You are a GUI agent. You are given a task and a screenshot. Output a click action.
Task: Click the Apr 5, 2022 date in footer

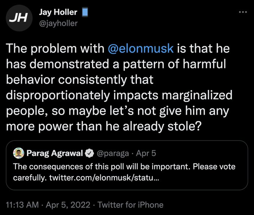point(71,205)
